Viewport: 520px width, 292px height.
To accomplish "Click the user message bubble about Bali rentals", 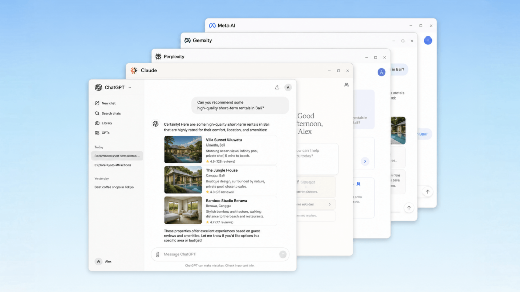I will click(x=240, y=105).
